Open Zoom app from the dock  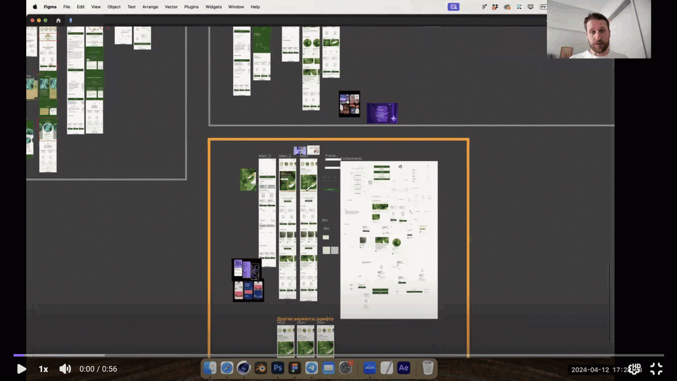point(370,368)
